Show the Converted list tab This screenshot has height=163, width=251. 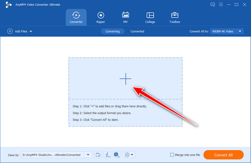[x=137, y=31]
